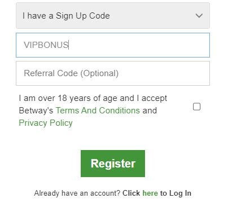View the Terms And Conditions page
Screen dimensions: 228x207
point(98,111)
